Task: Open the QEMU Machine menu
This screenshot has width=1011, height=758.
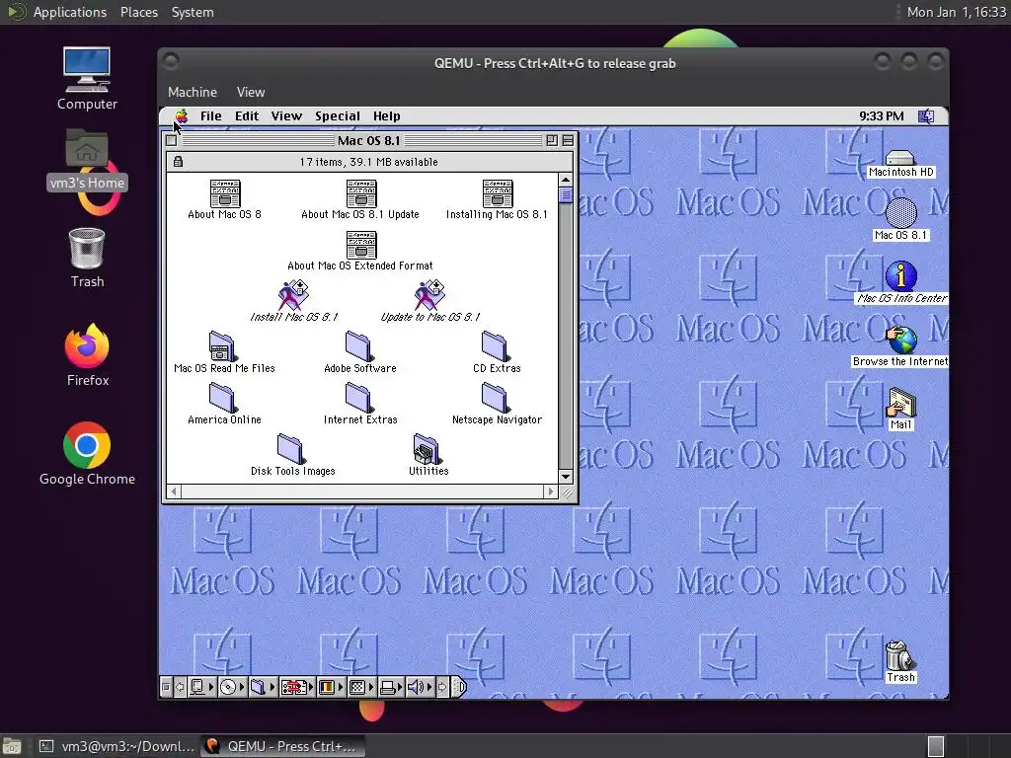Action: click(193, 92)
